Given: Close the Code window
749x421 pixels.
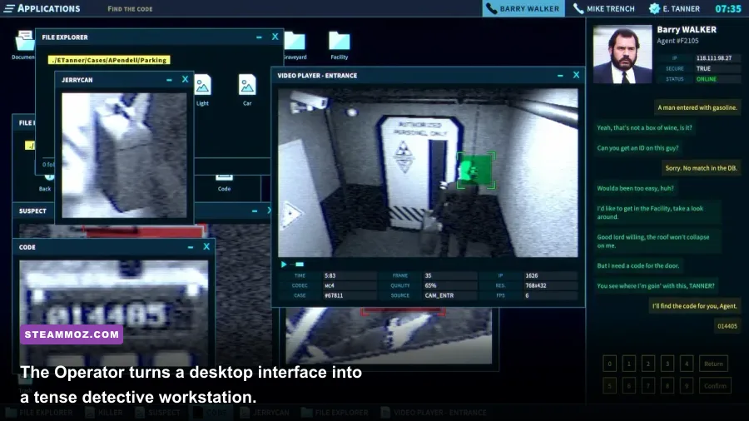Looking at the screenshot, I should (206, 247).
